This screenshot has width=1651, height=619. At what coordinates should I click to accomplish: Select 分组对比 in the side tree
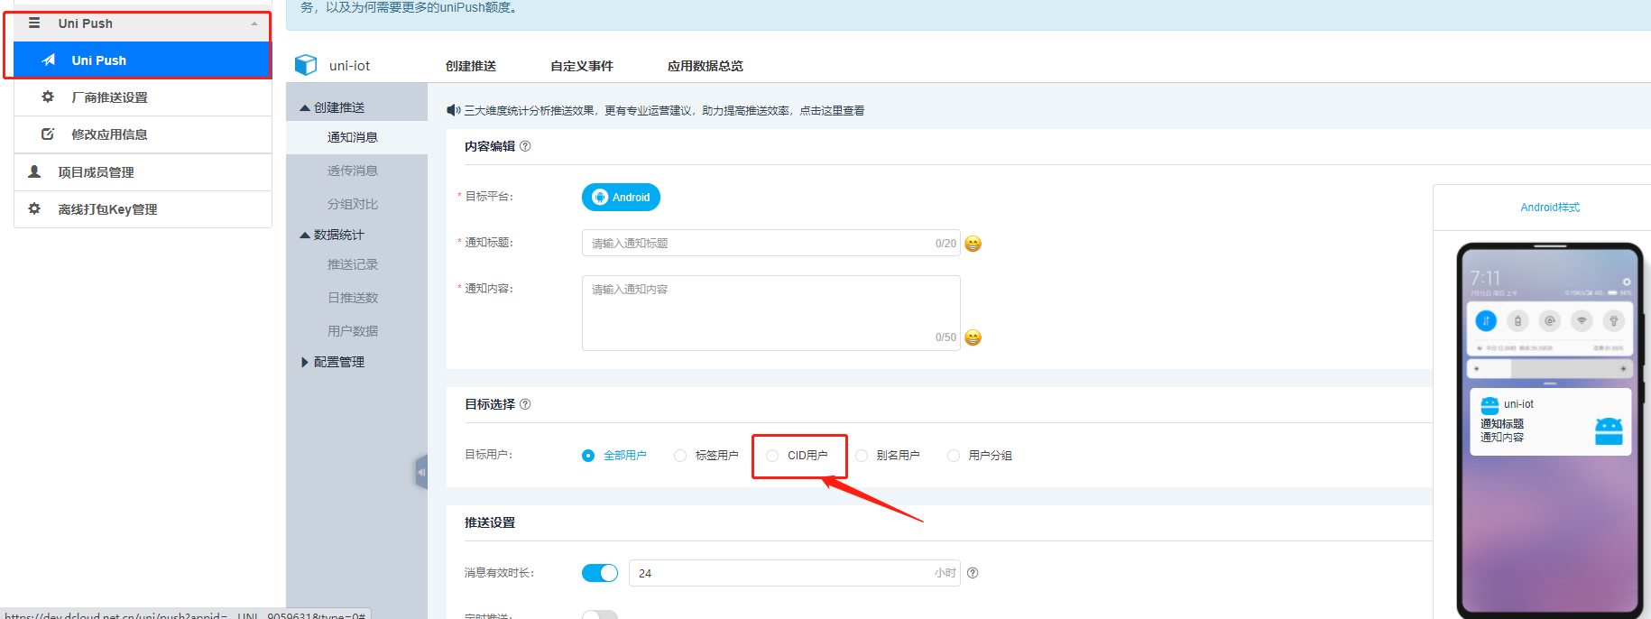coord(353,204)
